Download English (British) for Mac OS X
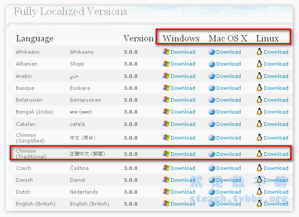 coord(229,204)
